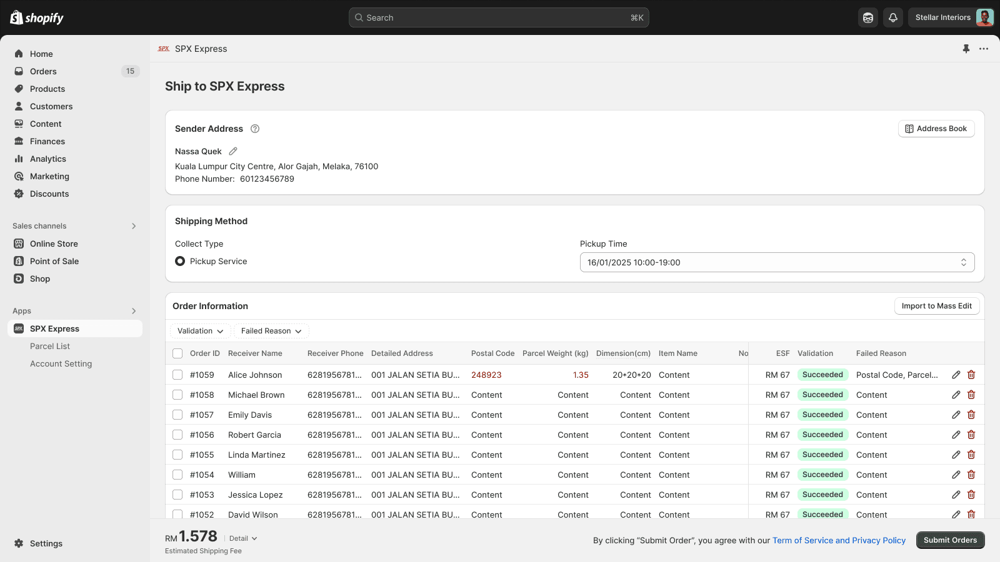The height and width of the screenshot is (562, 1000).
Task: Edit order #1055 with the pencil icon
Action: pyautogui.click(x=956, y=455)
